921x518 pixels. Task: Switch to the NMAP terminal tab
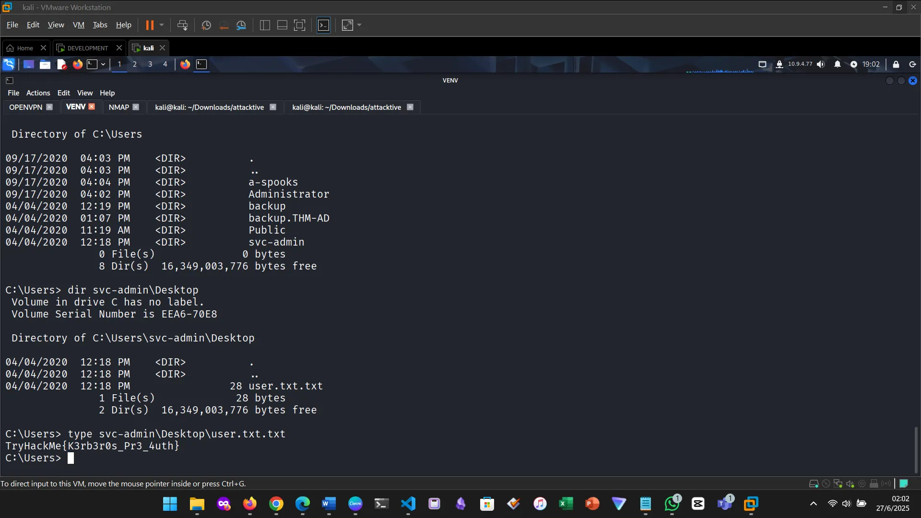coord(118,107)
